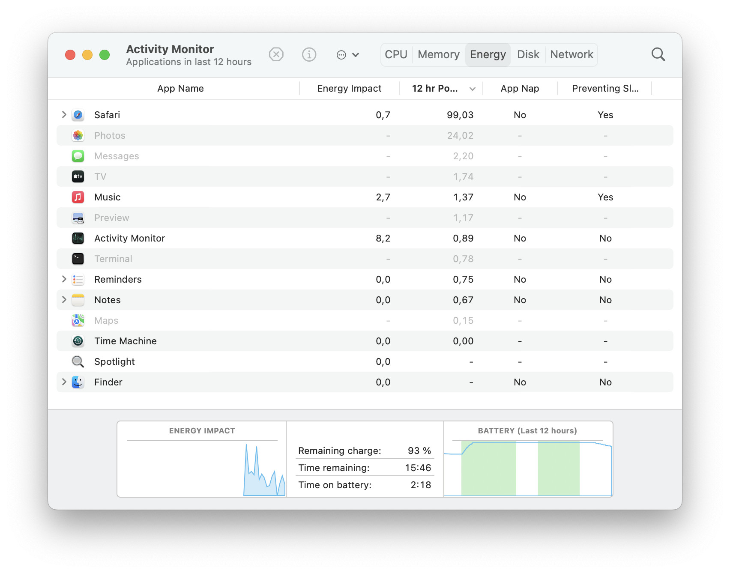
Task: Expand the Finder process group
Action: pyautogui.click(x=64, y=382)
